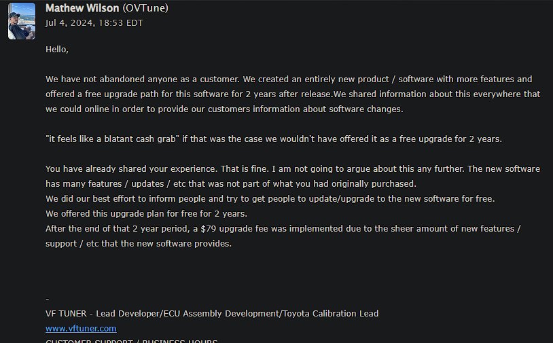
Task: Click the "Hello," greeting line
Action: [x=57, y=50]
